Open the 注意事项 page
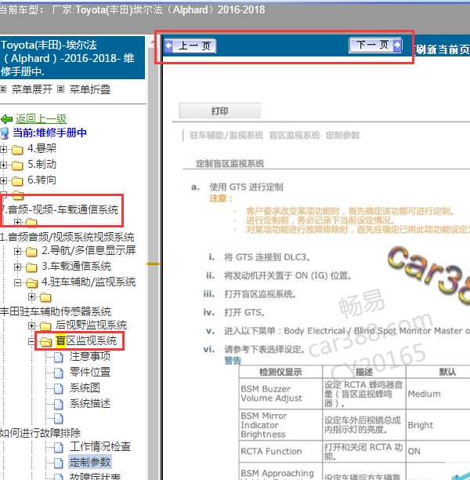 [x=90, y=356]
